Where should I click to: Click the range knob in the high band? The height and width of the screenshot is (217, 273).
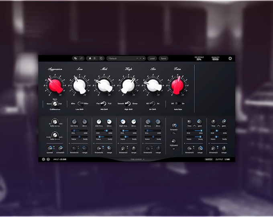coord(134,148)
